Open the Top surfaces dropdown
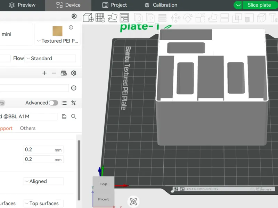The image size is (278, 208). [x=43, y=203]
